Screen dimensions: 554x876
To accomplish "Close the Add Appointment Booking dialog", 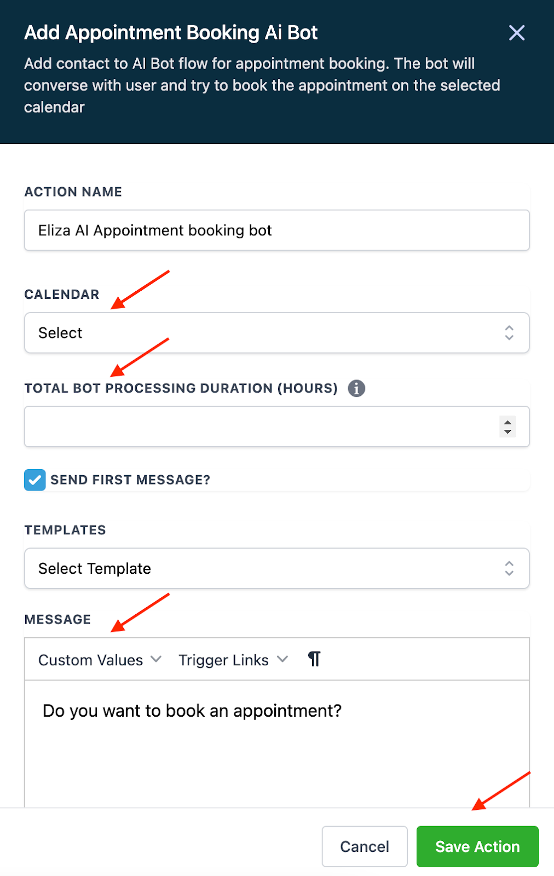I will [516, 33].
